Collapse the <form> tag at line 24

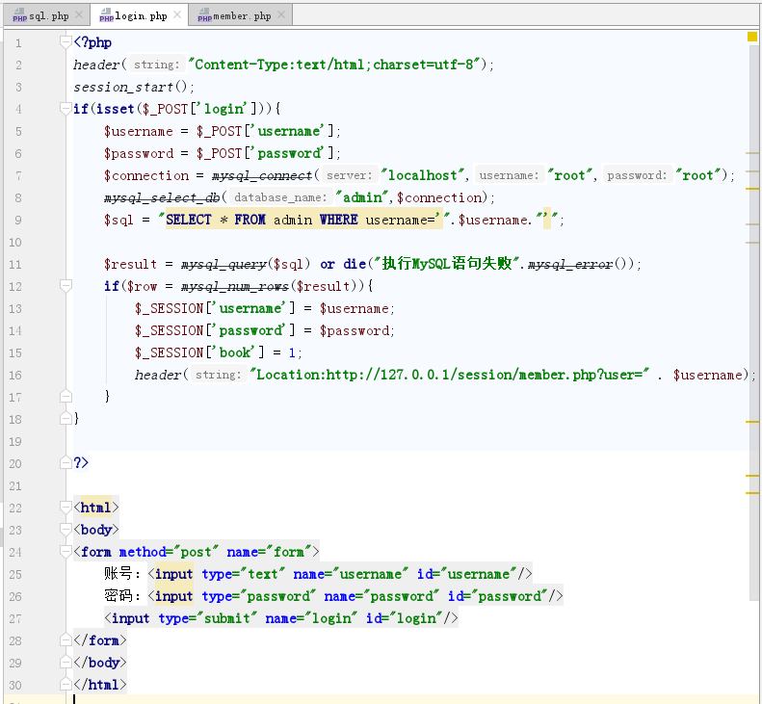[x=66, y=552]
